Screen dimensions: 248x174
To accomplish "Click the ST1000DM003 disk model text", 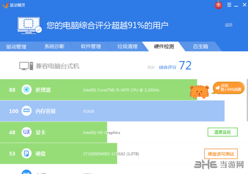I will [x=111, y=154].
